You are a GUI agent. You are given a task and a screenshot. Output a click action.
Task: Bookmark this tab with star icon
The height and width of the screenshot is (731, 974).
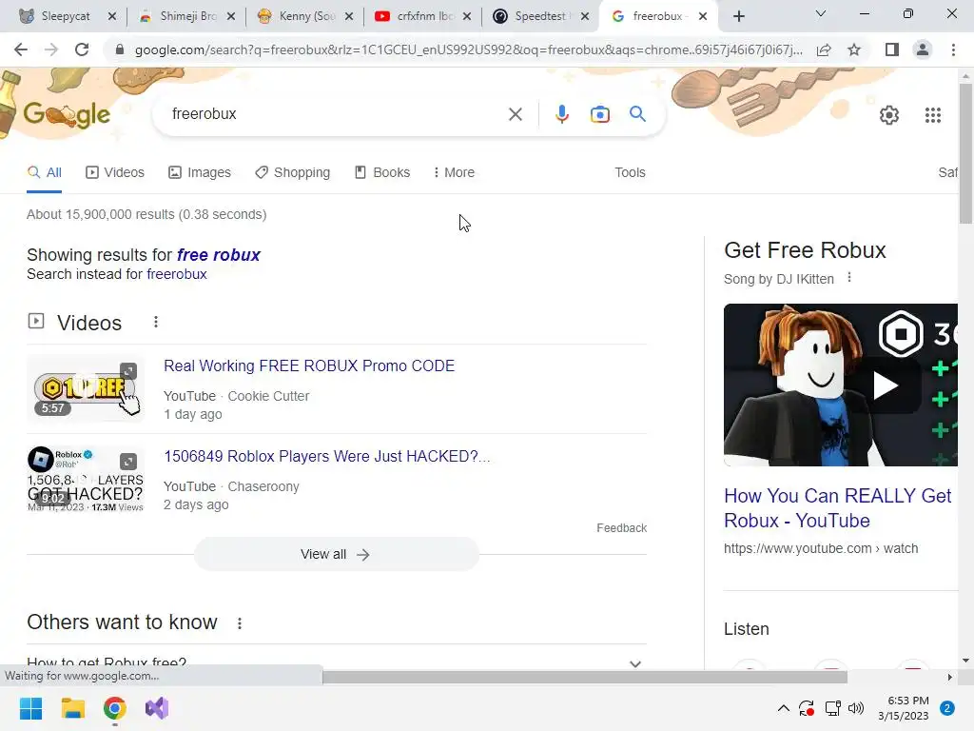(x=854, y=49)
